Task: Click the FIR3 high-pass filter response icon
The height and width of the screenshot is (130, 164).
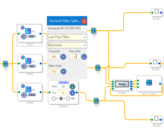Action: 28,89
